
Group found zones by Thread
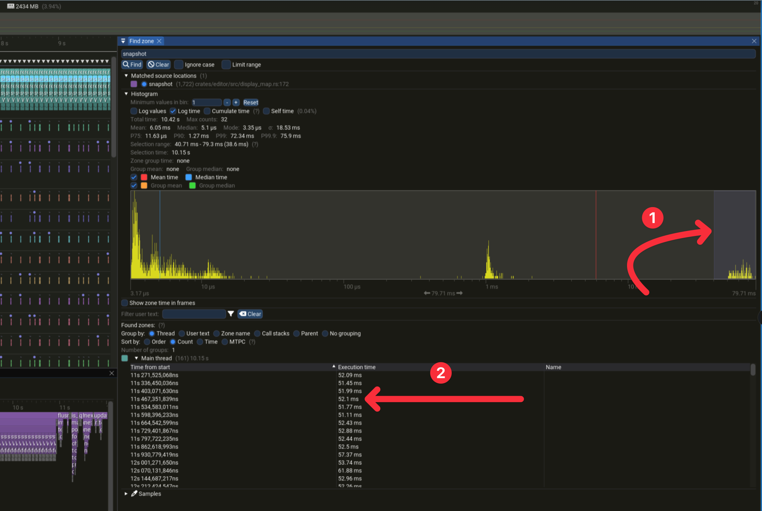coord(152,333)
